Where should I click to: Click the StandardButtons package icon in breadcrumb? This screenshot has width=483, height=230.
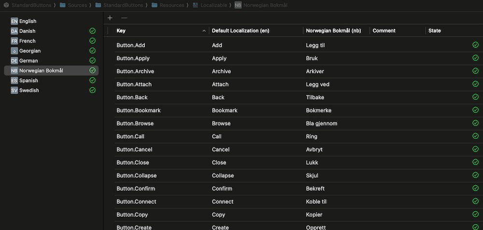point(6,5)
